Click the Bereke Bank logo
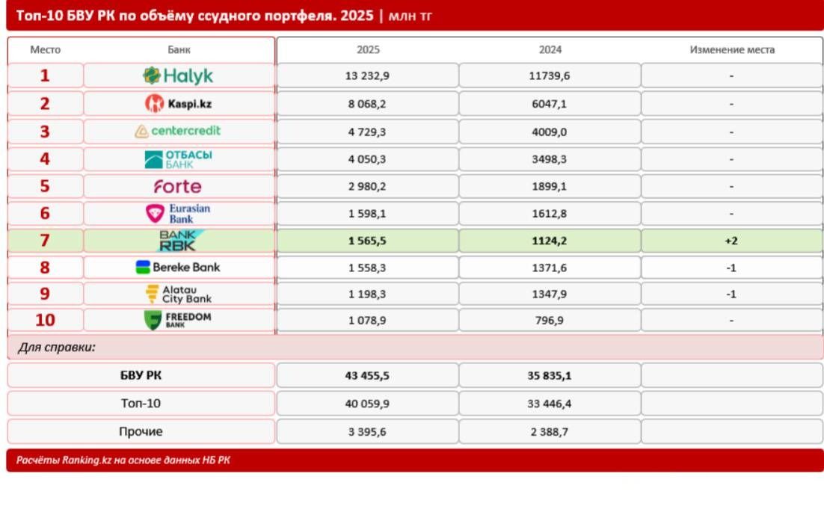Viewport: 824px width, 506px height. pos(178,268)
